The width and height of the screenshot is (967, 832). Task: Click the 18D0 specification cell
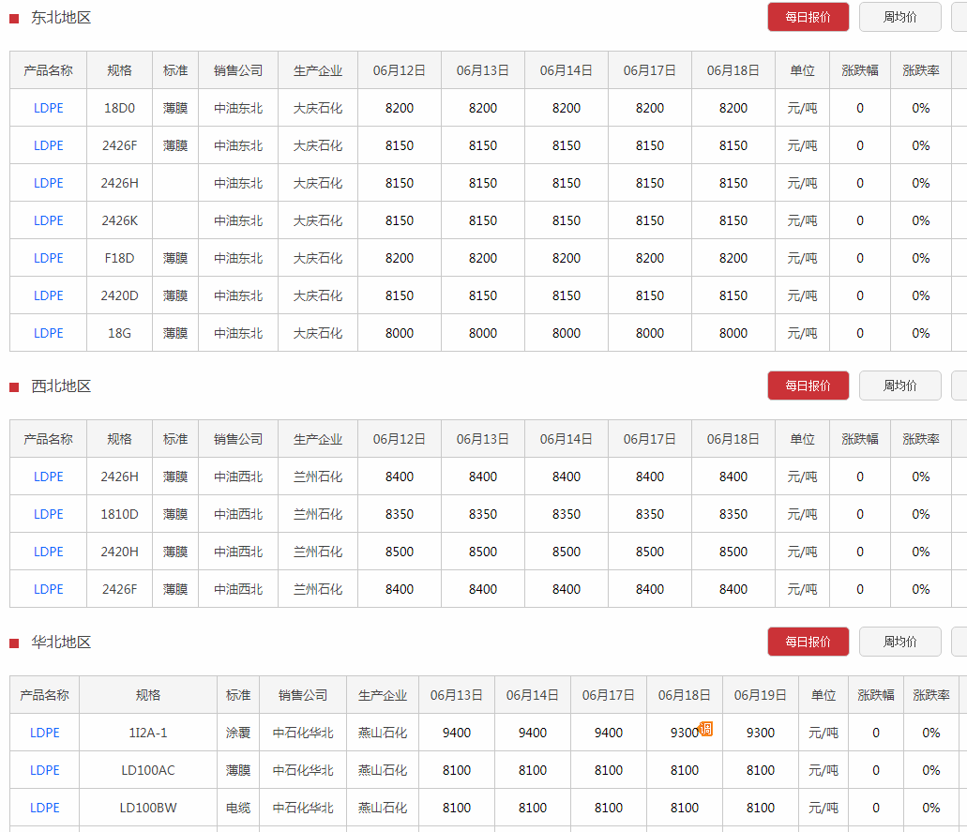click(x=120, y=108)
